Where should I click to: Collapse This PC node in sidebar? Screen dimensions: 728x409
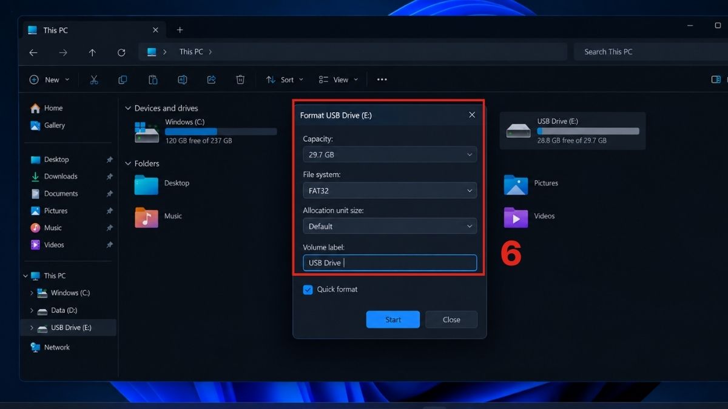pos(25,276)
